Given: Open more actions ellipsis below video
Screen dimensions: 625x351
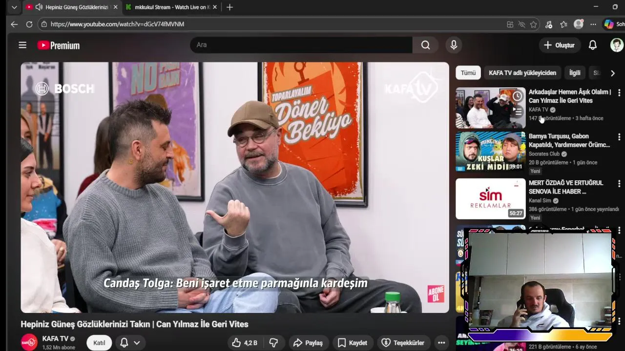Looking at the screenshot, I should 441,343.
